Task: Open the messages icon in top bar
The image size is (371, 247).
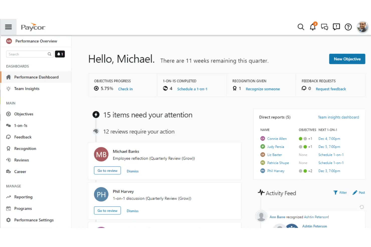Action: click(x=324, y=27)
